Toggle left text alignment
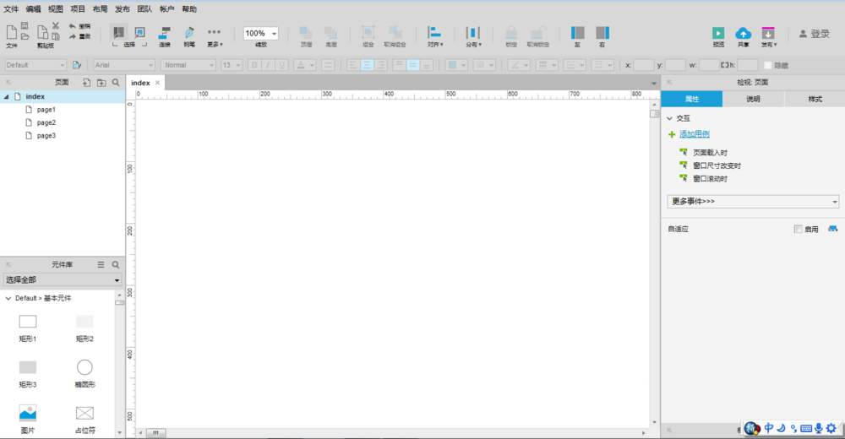This screenshot has width=845, height=439. [x=353, y=65]
